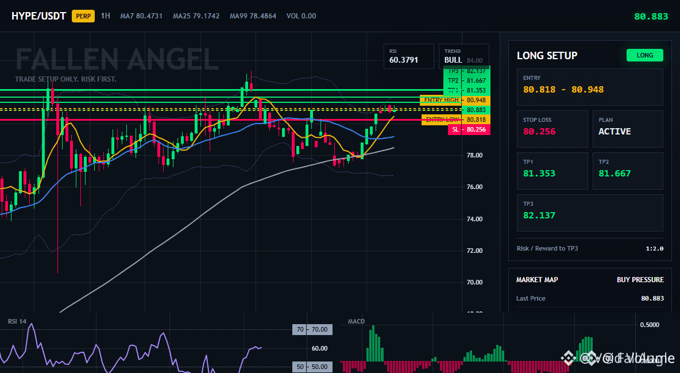
Task: Click the VOL 0.00 label
Action: click(x=301, y=16)
